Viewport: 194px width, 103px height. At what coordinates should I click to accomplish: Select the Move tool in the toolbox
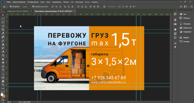pos(3,15)
